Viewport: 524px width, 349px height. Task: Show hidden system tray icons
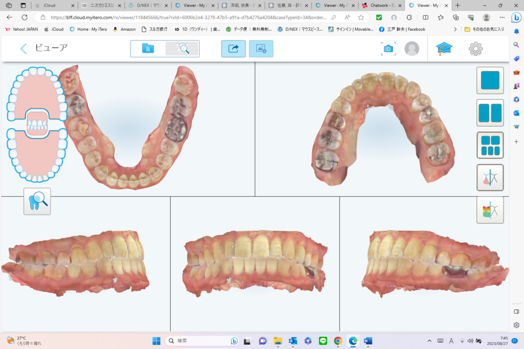click(x=430, y=341)
